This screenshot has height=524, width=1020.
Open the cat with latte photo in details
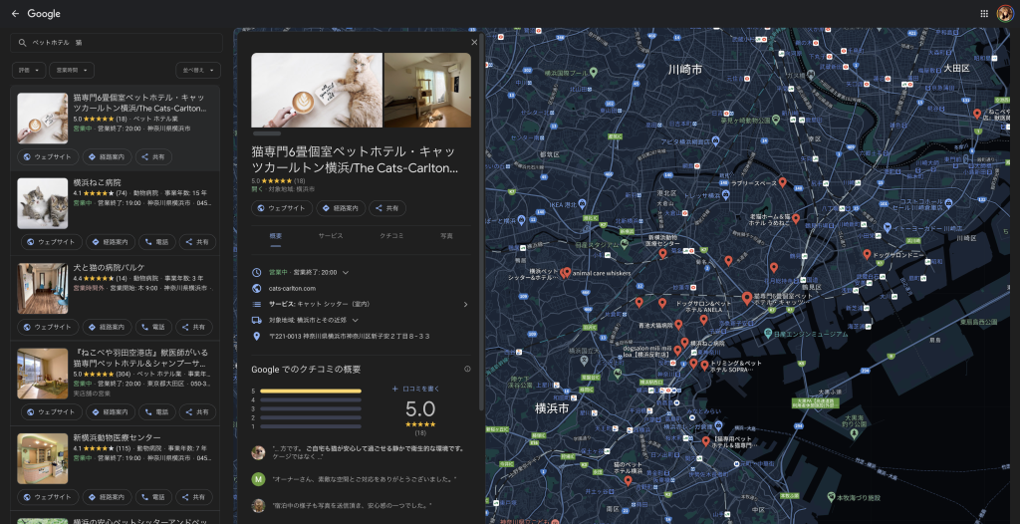click(317, 90)
